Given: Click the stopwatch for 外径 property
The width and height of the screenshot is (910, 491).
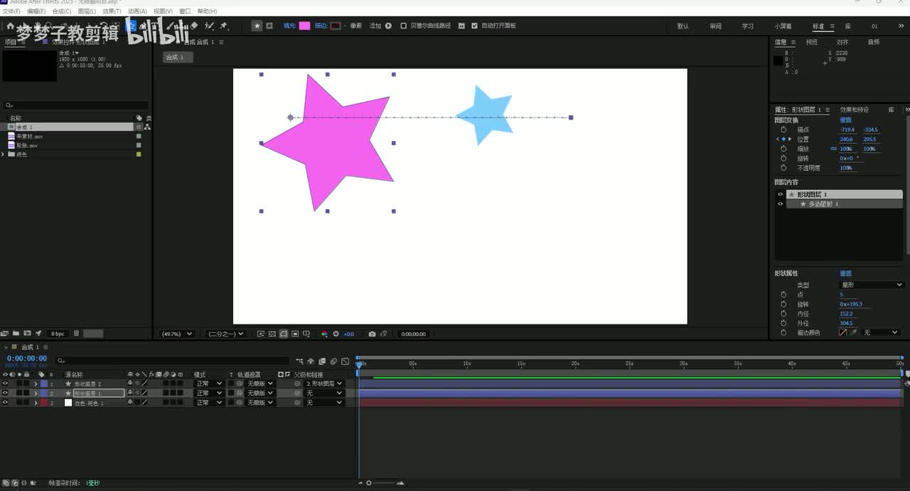Looking at the screenshot, I should point(783,323).
